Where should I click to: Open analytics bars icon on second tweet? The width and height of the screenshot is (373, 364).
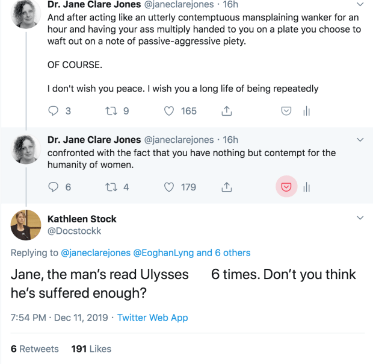pyautogui.click(x=306, y=187)
